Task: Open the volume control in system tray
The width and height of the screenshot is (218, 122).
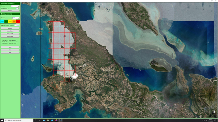Action: 206,120
